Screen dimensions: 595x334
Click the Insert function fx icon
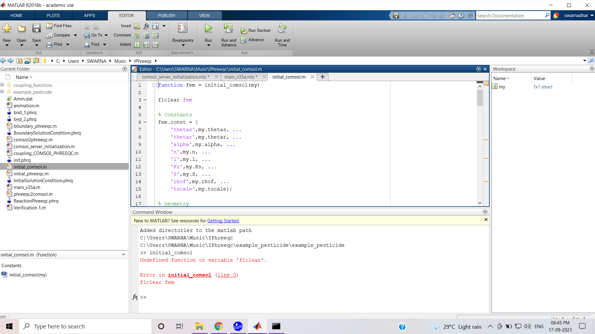point(146,26)
